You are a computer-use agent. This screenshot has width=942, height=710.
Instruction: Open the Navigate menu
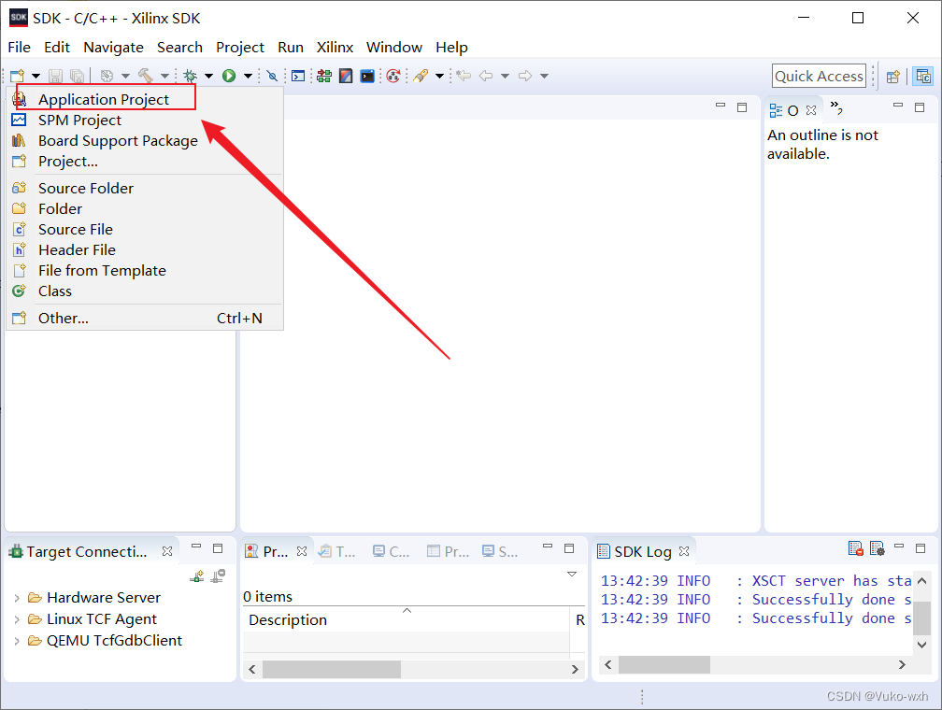[114, 47]
